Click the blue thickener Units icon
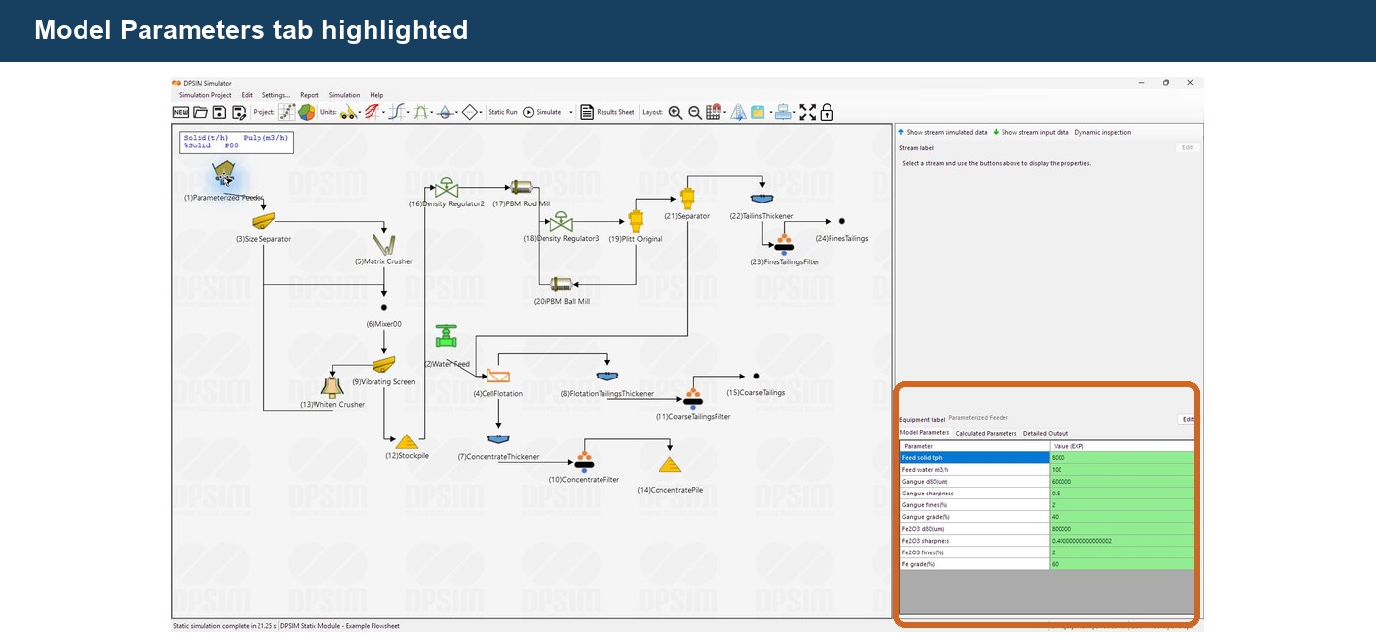1376x639 pixels. [445, 112]
